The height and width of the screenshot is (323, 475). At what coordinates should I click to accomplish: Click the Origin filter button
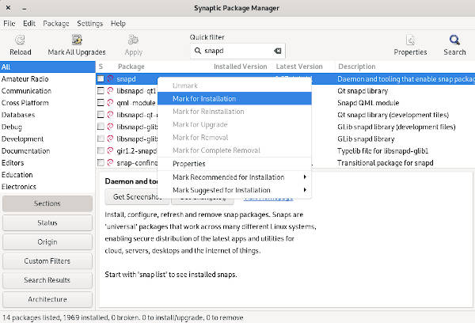(47, 241)
